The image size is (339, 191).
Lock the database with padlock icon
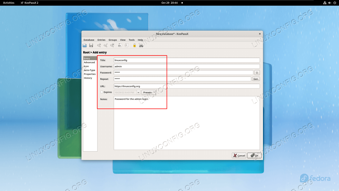(x=134, y=45)
